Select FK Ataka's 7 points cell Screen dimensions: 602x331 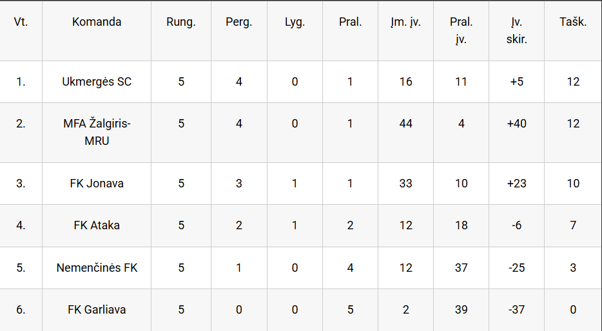click(573, 225)
